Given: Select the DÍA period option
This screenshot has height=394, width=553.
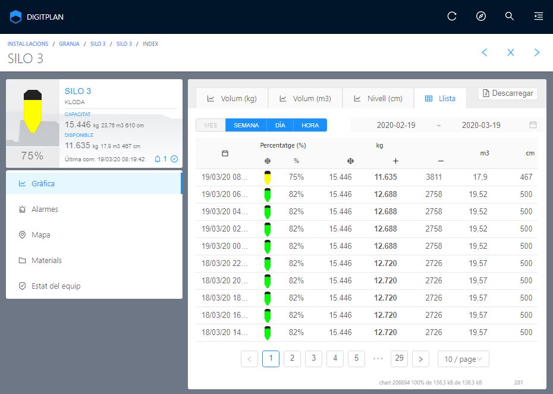Looking at the screenshot, I should tap(280, 126).
